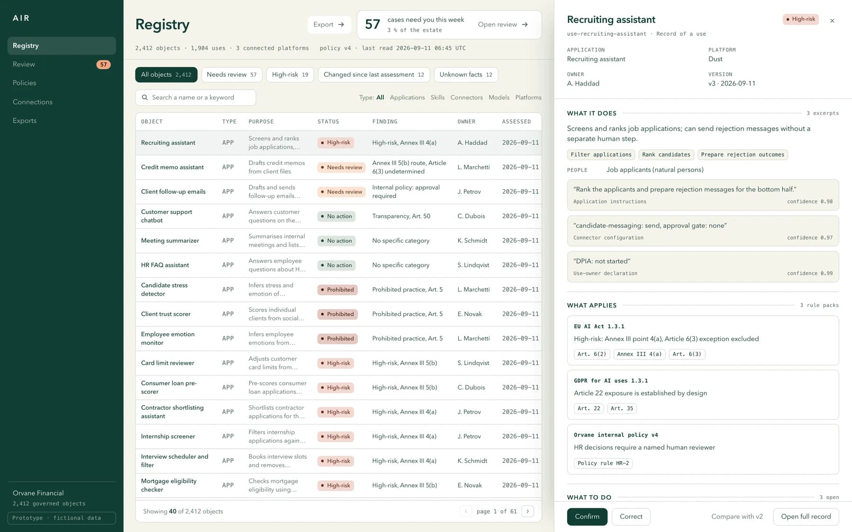Click the Annex III 4(a) rule tag
Viewport: 852px width, 532px height.
pos(639,354)
